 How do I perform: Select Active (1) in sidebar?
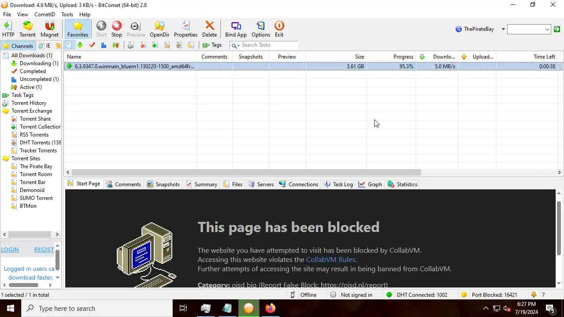[30, 87]
